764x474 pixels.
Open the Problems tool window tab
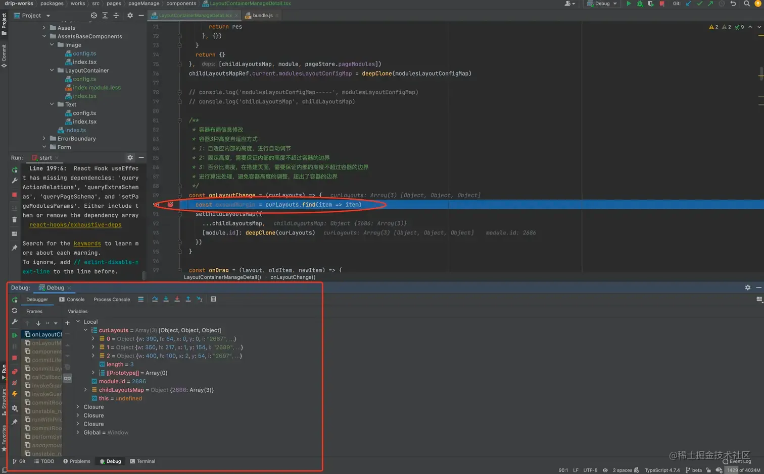[x=77, y=461]
